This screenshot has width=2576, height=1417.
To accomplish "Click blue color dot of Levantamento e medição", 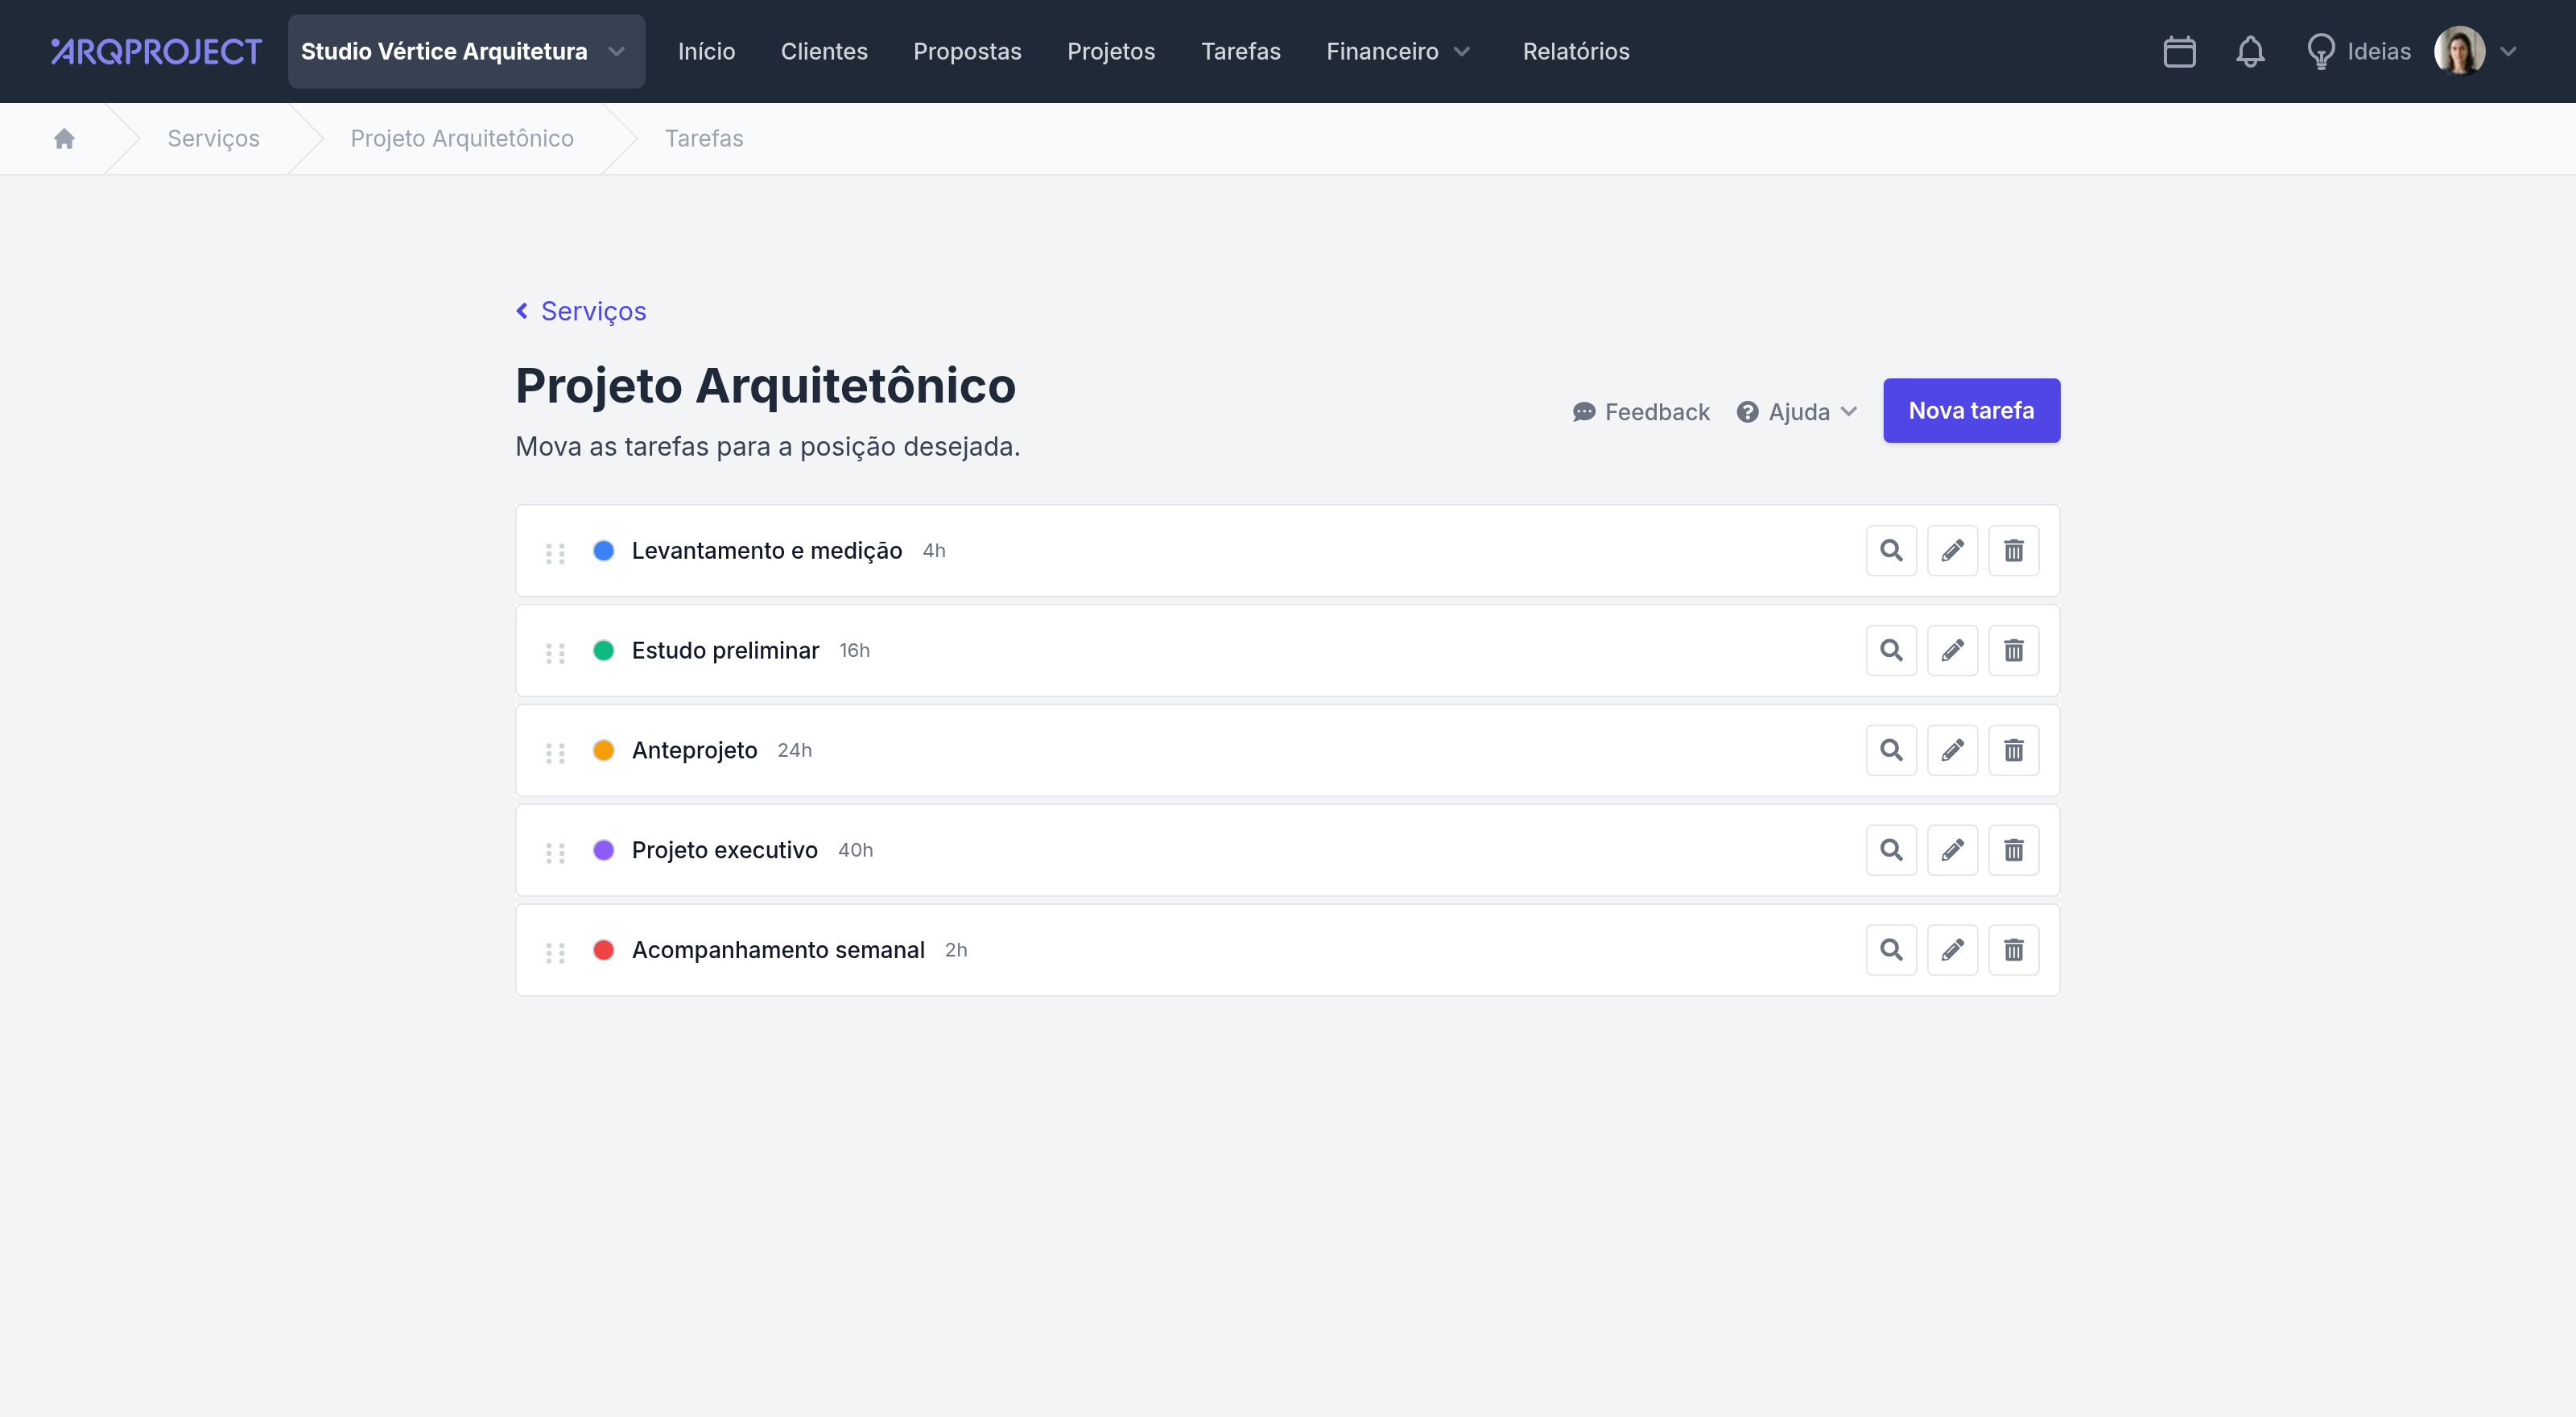I will point(603,550).
